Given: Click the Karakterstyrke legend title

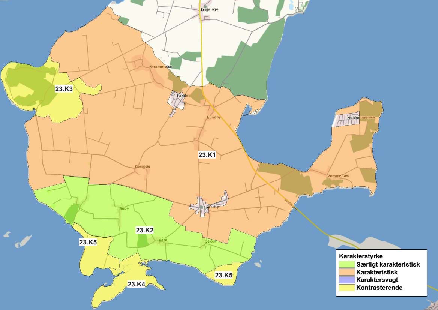Looking at the screenshot, I should (x=360, y=256).
